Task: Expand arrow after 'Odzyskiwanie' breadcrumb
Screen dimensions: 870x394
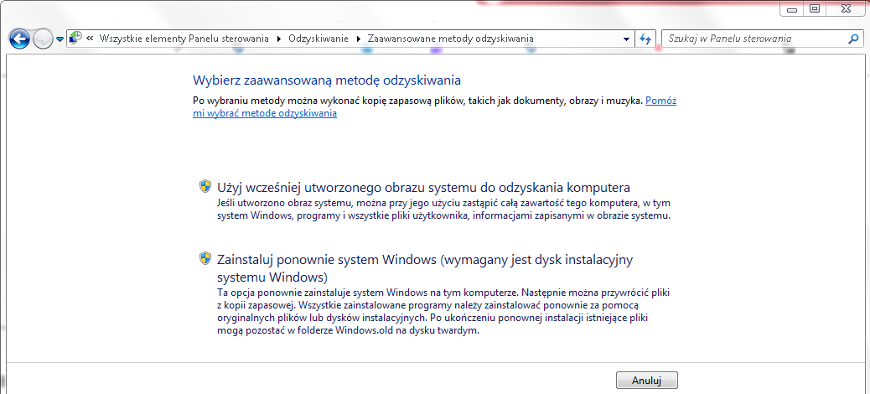Action: (358, 39)
